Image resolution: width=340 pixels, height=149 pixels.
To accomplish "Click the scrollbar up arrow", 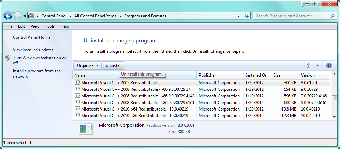I will click(x=334, y=74).
